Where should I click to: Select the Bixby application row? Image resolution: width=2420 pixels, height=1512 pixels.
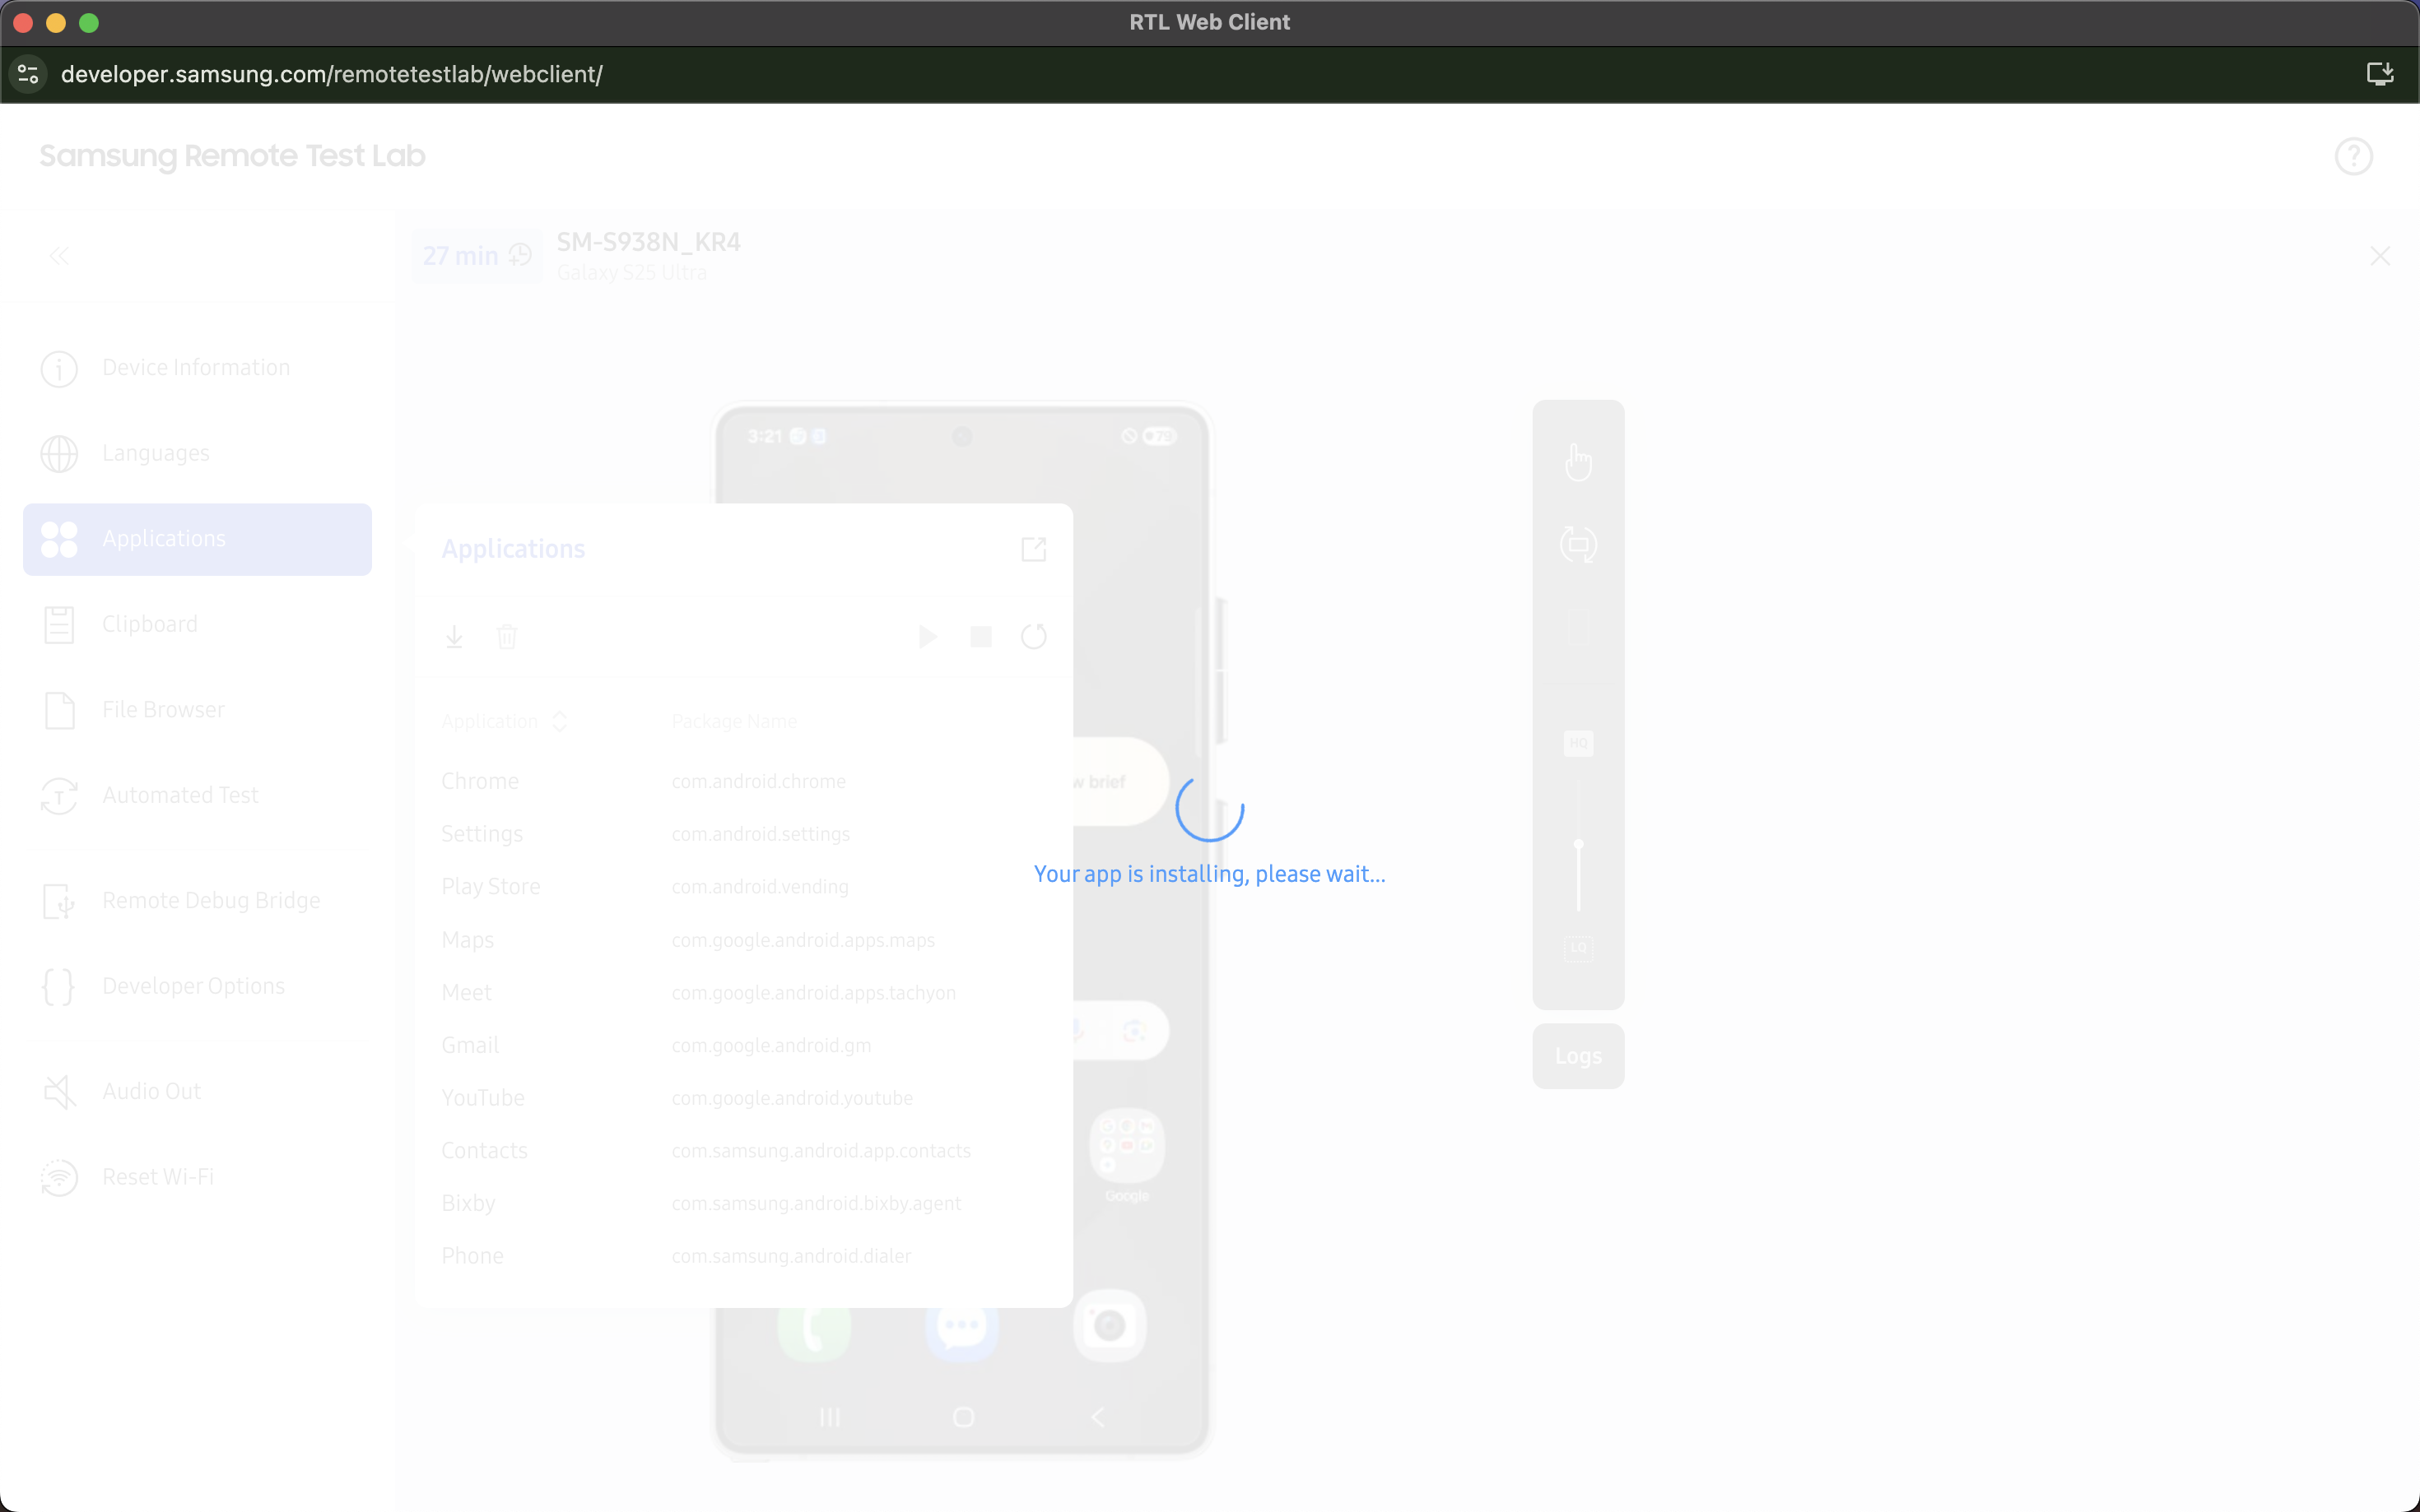(743, 1203)
